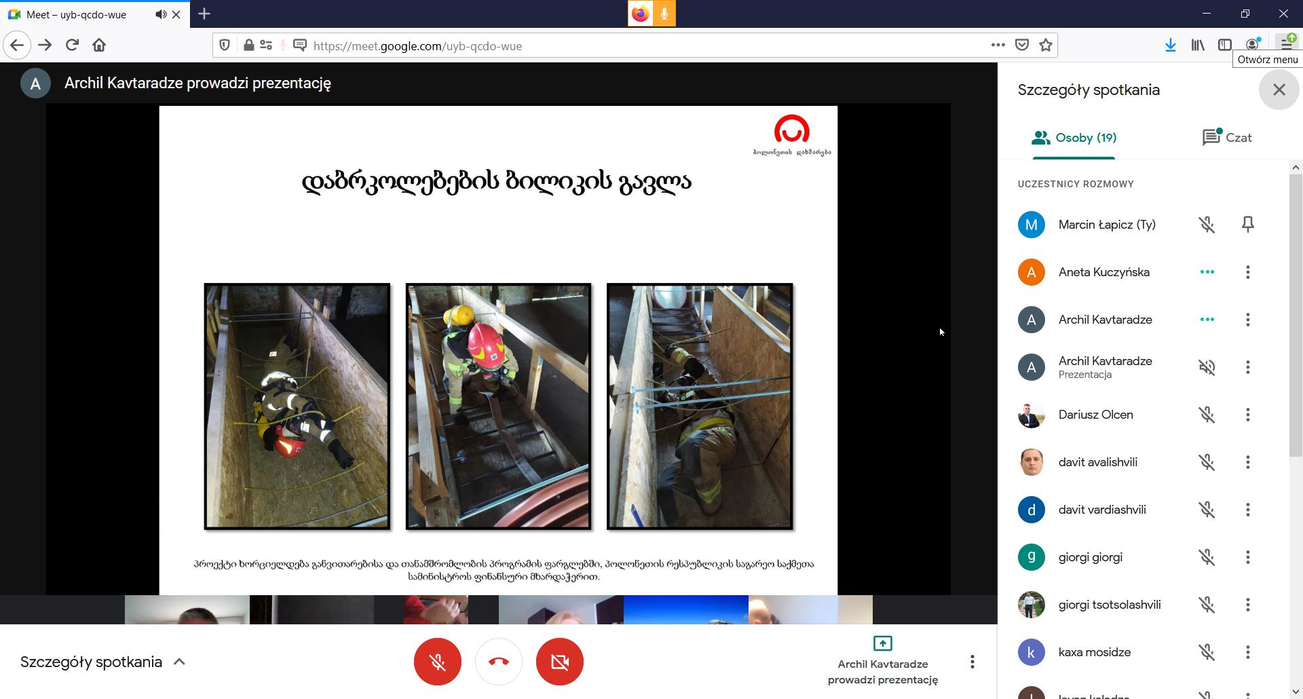This screenshot has height=699, width=1303.
Task: Unpin Marcin Łapicz with the pin icon
Action: click(1247, 225)
